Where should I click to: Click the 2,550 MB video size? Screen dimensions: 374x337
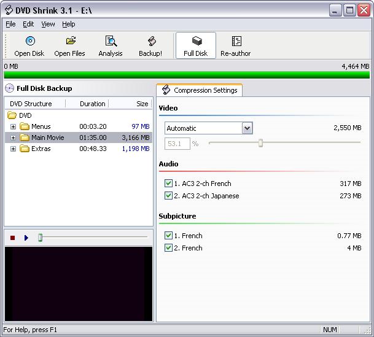(348, 128)
